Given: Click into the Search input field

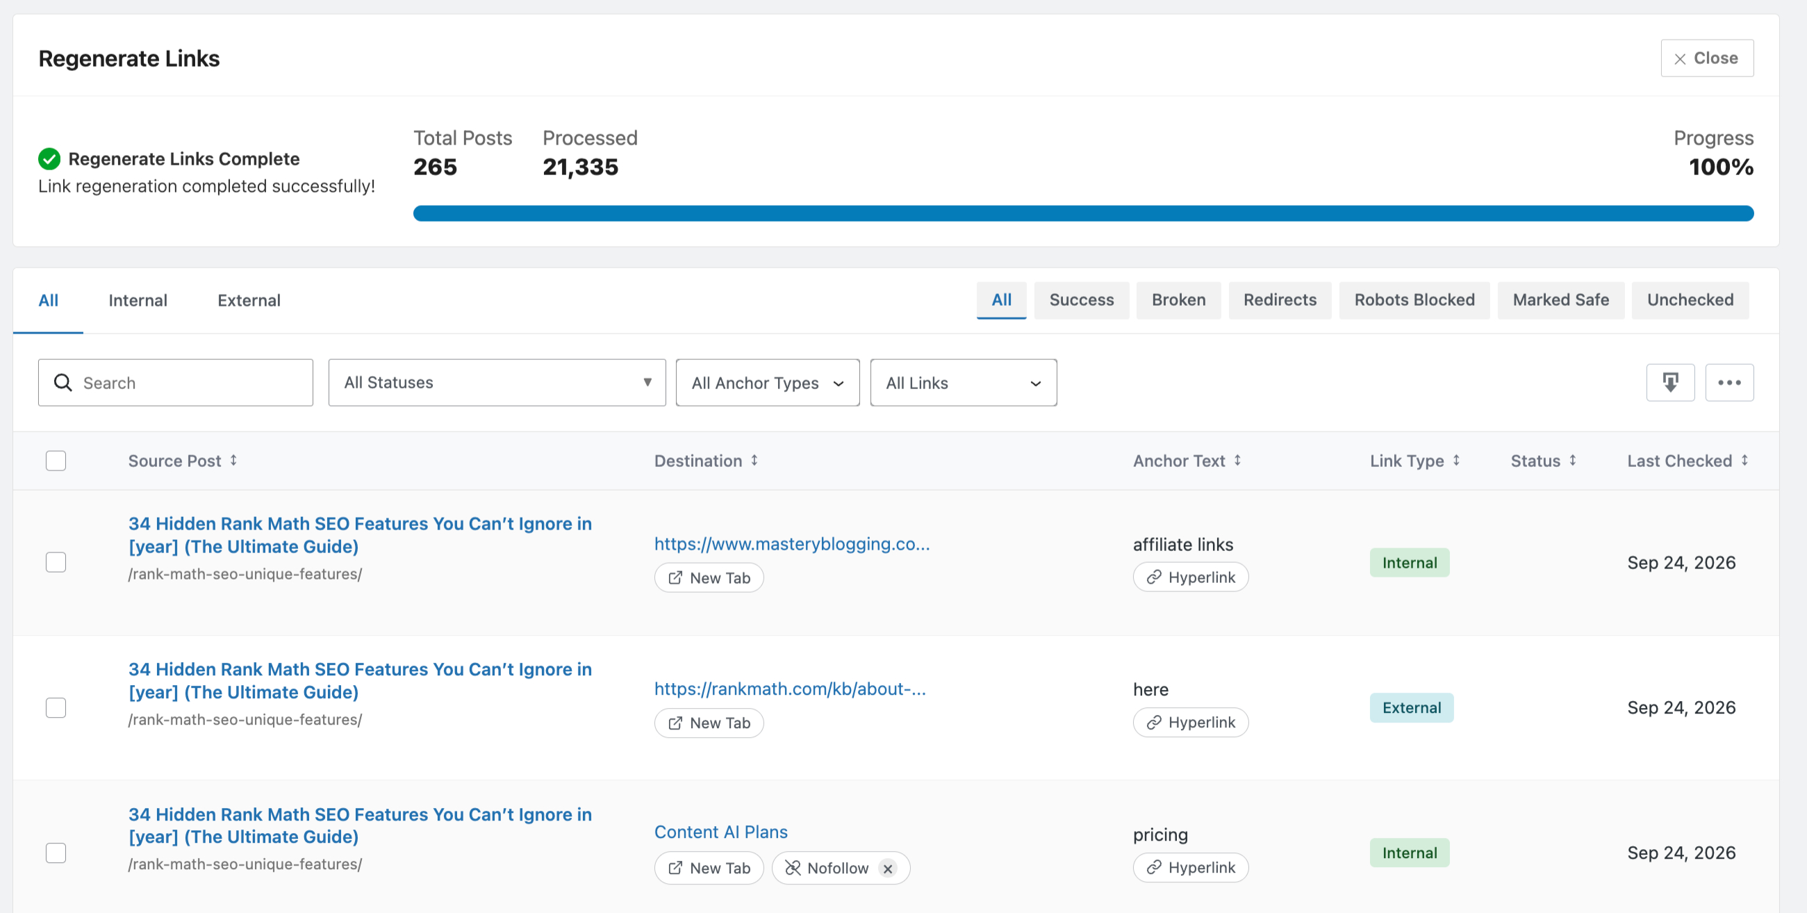Looking at the screenshot, I should tap(175, 382).
